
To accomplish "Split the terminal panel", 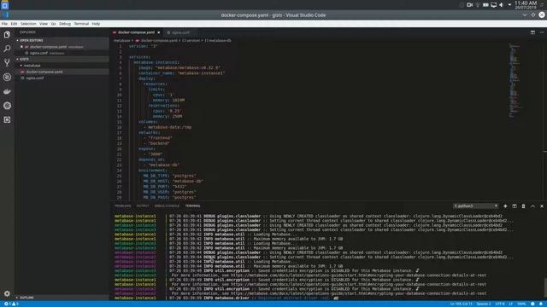I will point(515,206).
